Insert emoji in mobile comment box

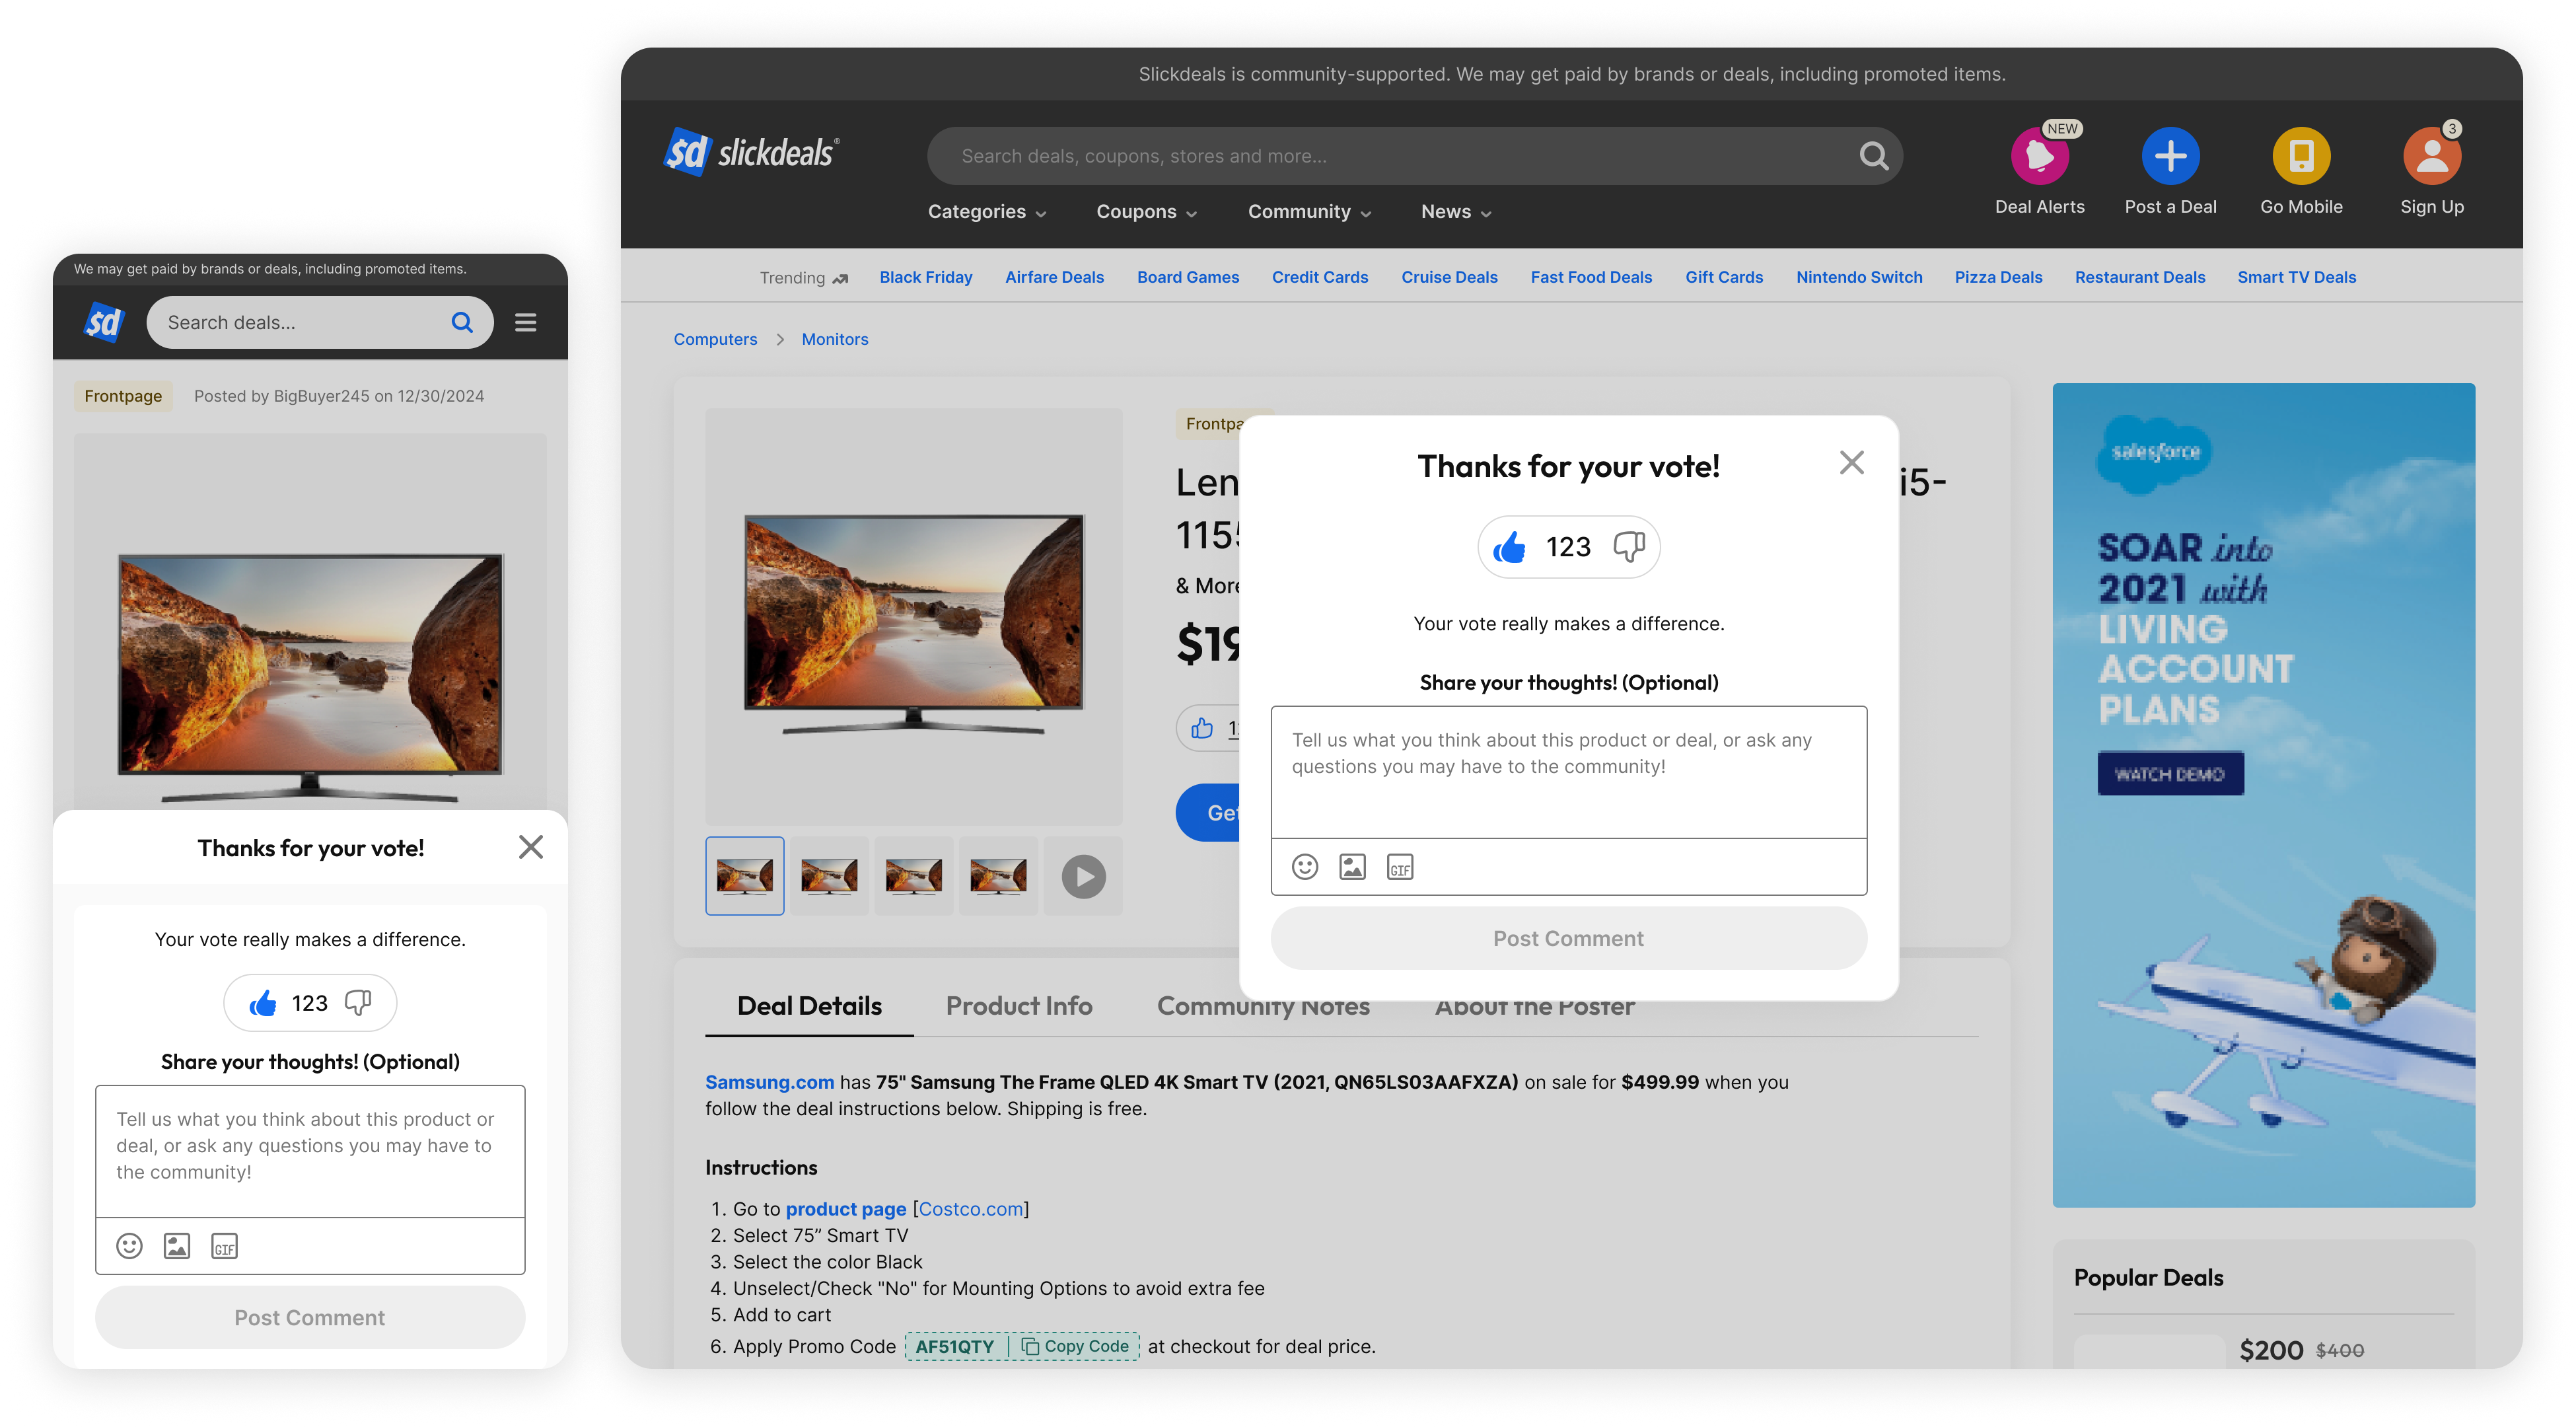pos(129,1246)
